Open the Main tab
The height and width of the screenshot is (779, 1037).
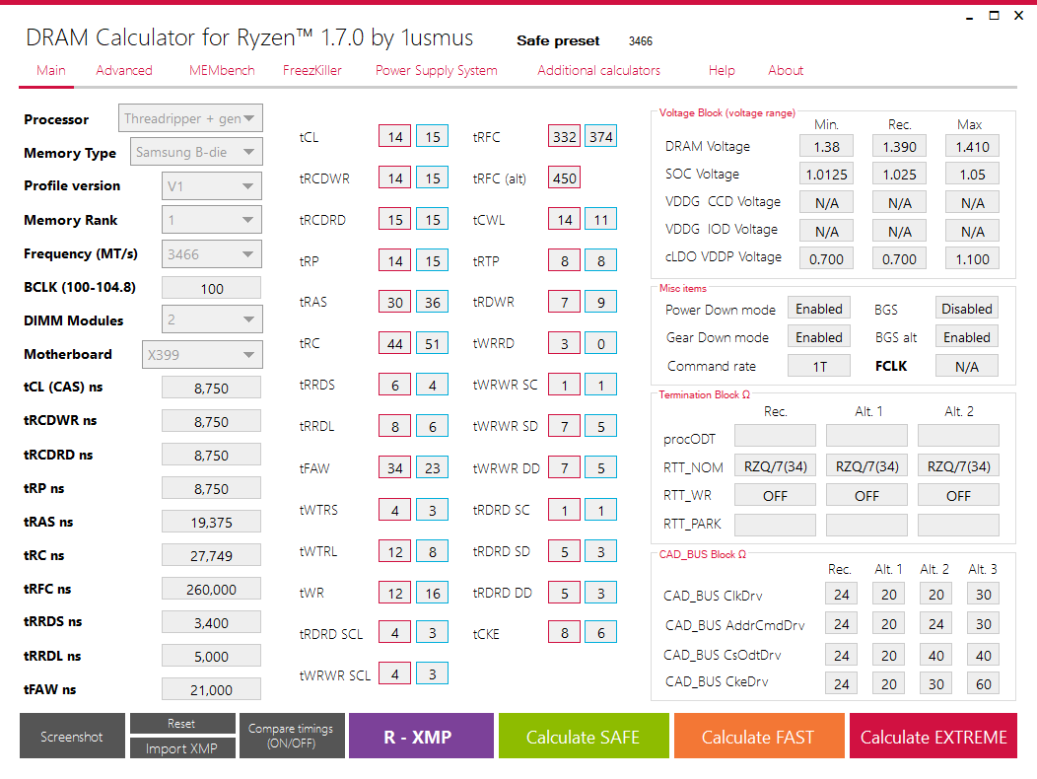click(x=51, y=70)
